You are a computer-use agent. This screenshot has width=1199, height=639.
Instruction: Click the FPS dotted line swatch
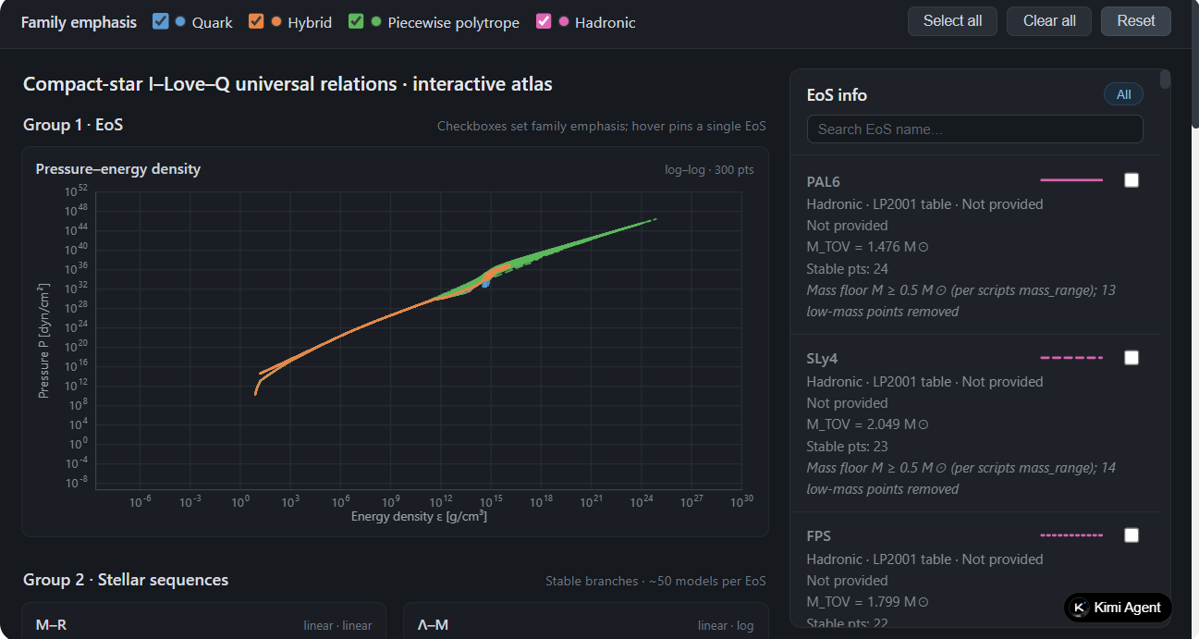1071,535
